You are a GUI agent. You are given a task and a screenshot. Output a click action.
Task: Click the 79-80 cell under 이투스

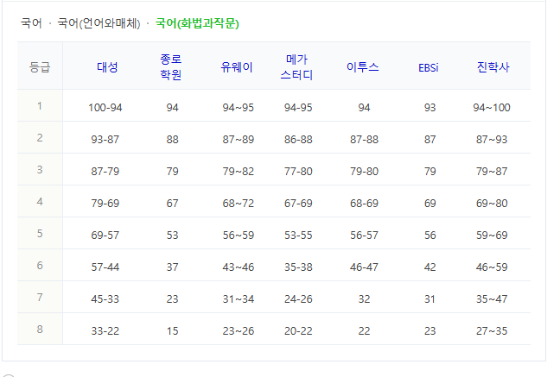point(364,171)
